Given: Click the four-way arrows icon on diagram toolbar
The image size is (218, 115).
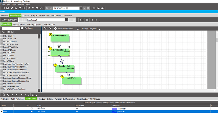Looking at the screenshot, I should coord(55,28).
